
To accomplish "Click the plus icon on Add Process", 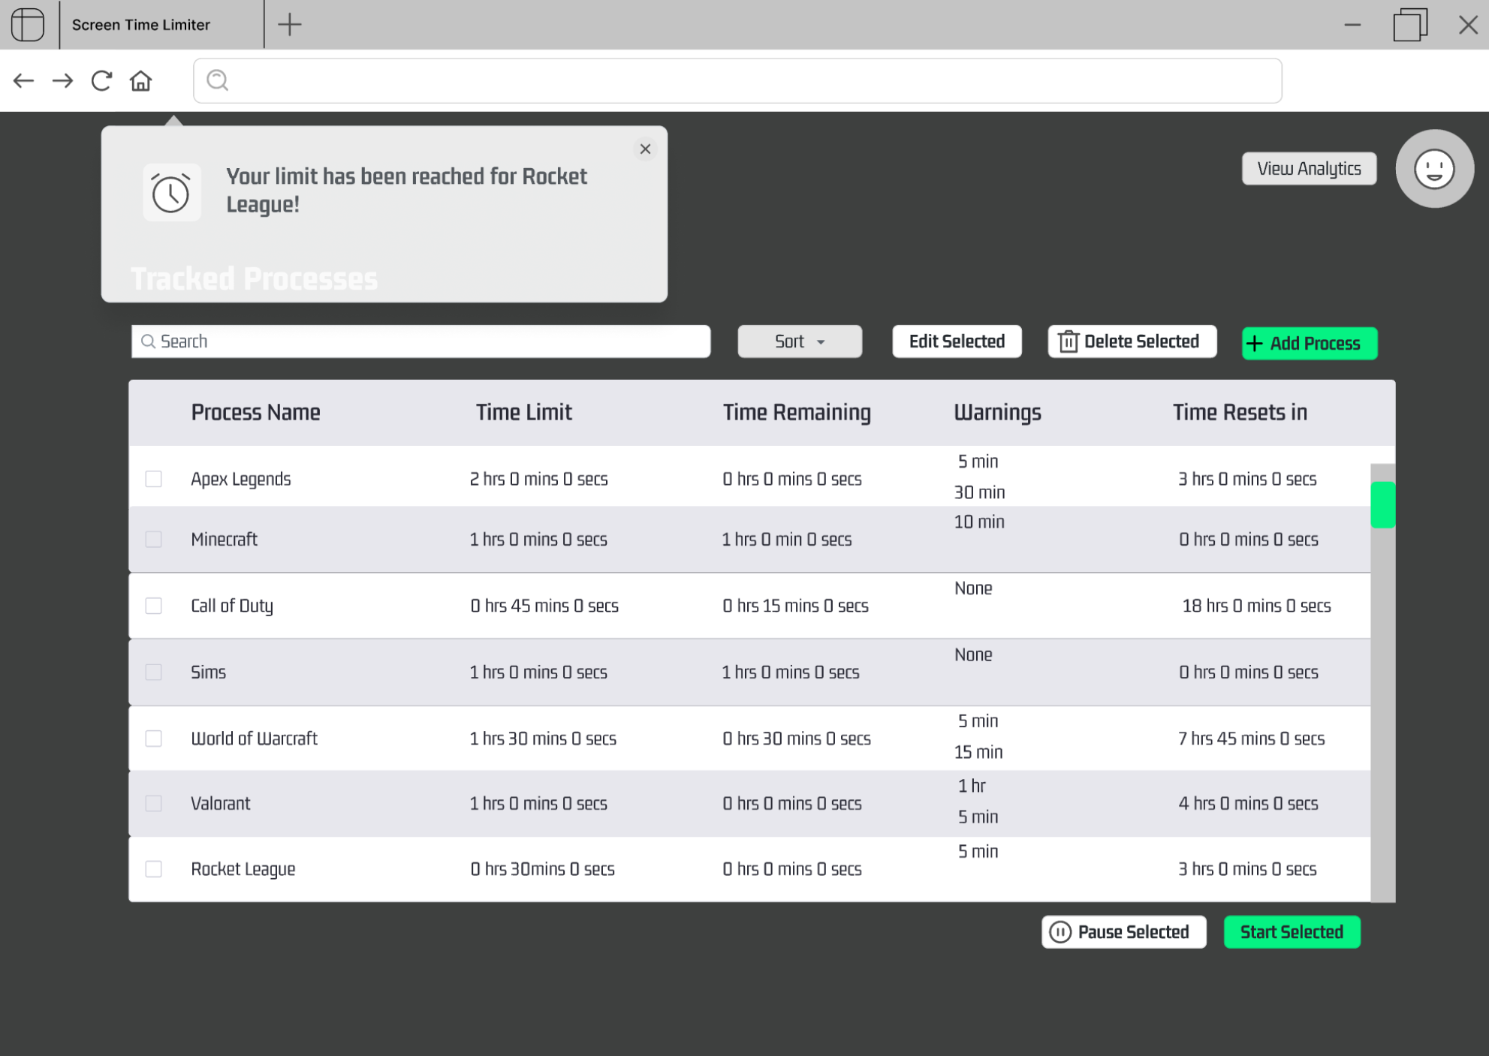I will click(1254, 343).
